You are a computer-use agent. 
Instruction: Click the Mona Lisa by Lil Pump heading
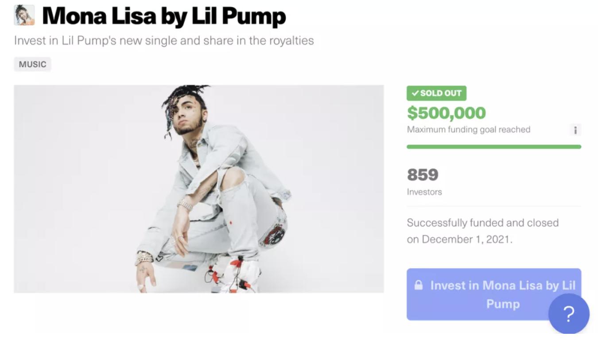[x=164, y=16]
